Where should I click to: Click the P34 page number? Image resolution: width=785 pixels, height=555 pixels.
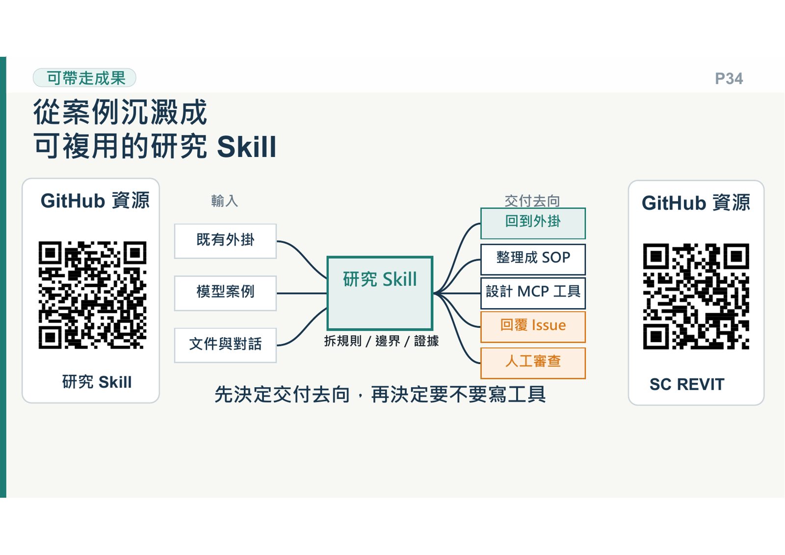coord(729,79)
